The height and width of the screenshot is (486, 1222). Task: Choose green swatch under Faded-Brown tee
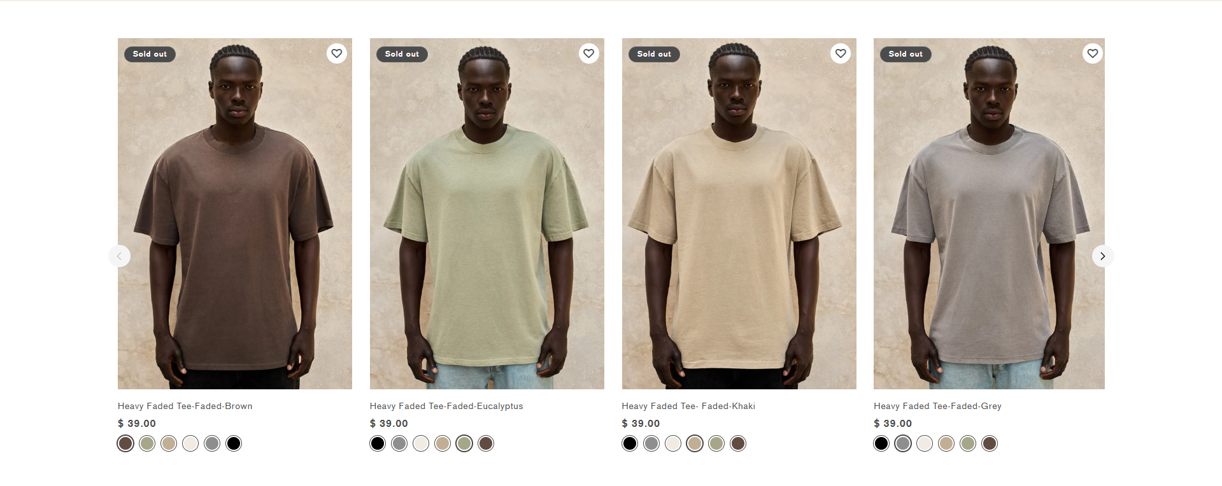pos(147,443)
